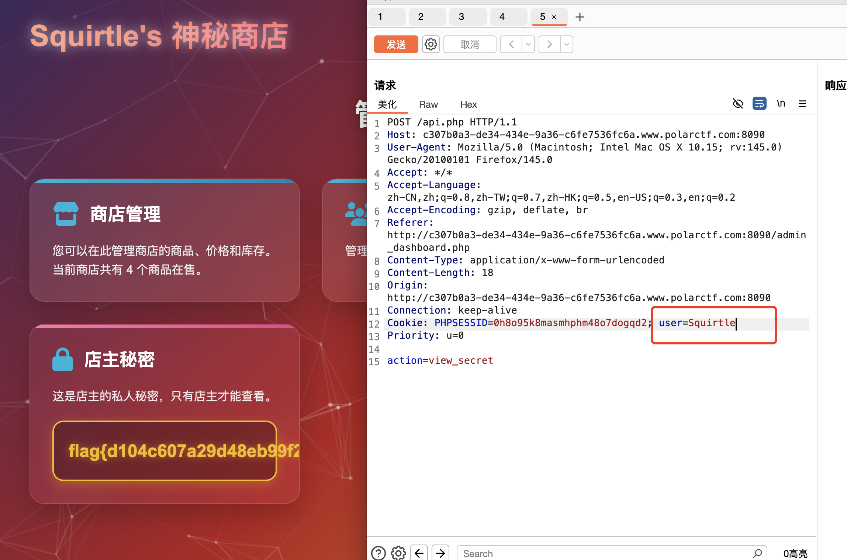Expand the forward history dropdown arrow
847x560 pixels.
click(567, 45)
